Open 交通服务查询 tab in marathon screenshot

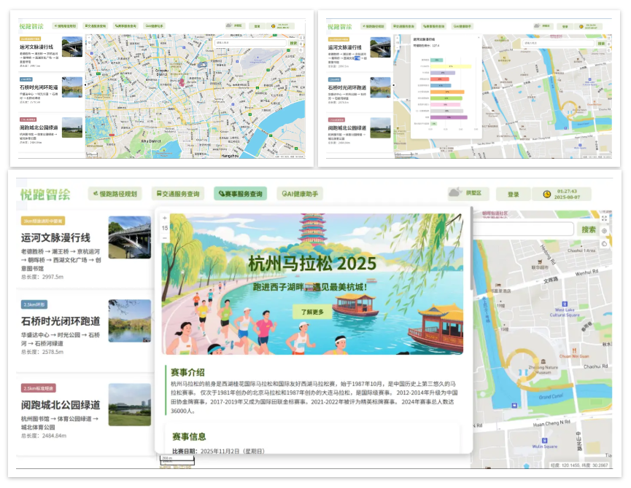click(x=178, y=194)
